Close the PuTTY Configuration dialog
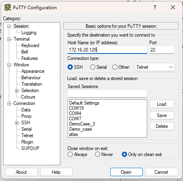This screenshot has width=183, height=181. (173, 7)
